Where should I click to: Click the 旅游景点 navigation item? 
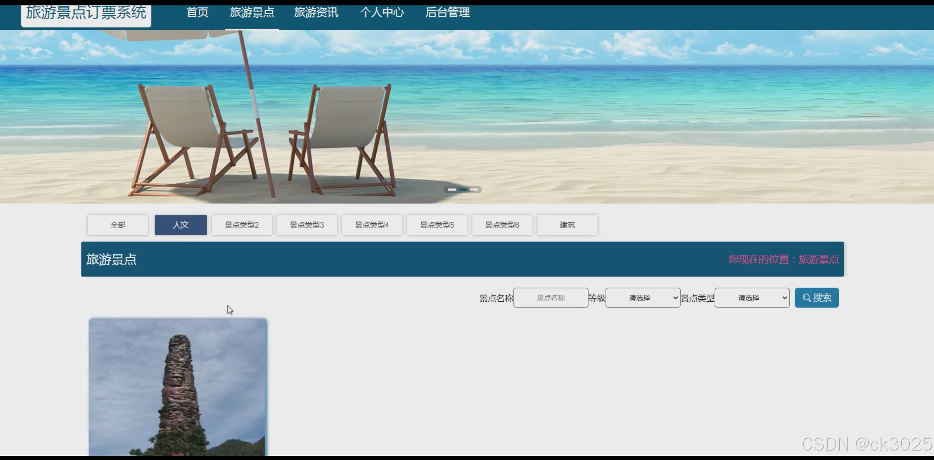[252, 13]
